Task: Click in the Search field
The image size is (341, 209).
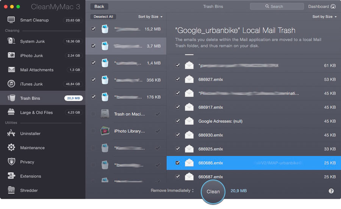Action: click(277, 6)
